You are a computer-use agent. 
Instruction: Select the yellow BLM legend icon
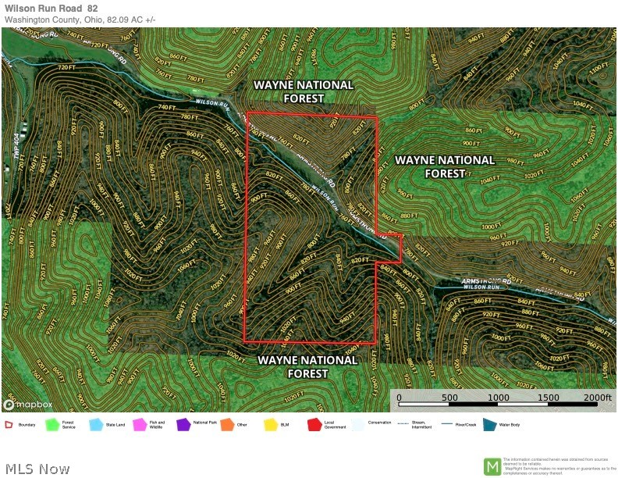pyautogui.click(x=272, y=425)
